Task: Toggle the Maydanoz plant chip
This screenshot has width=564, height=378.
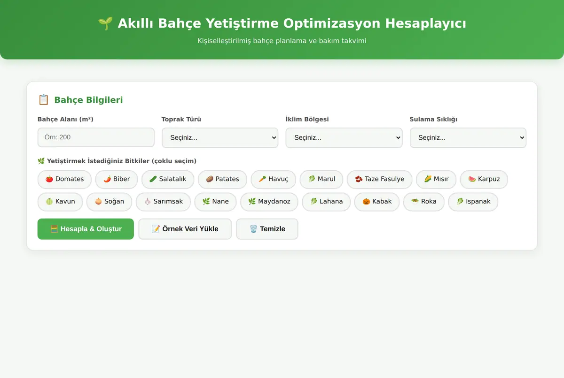Action: [269, 202]
